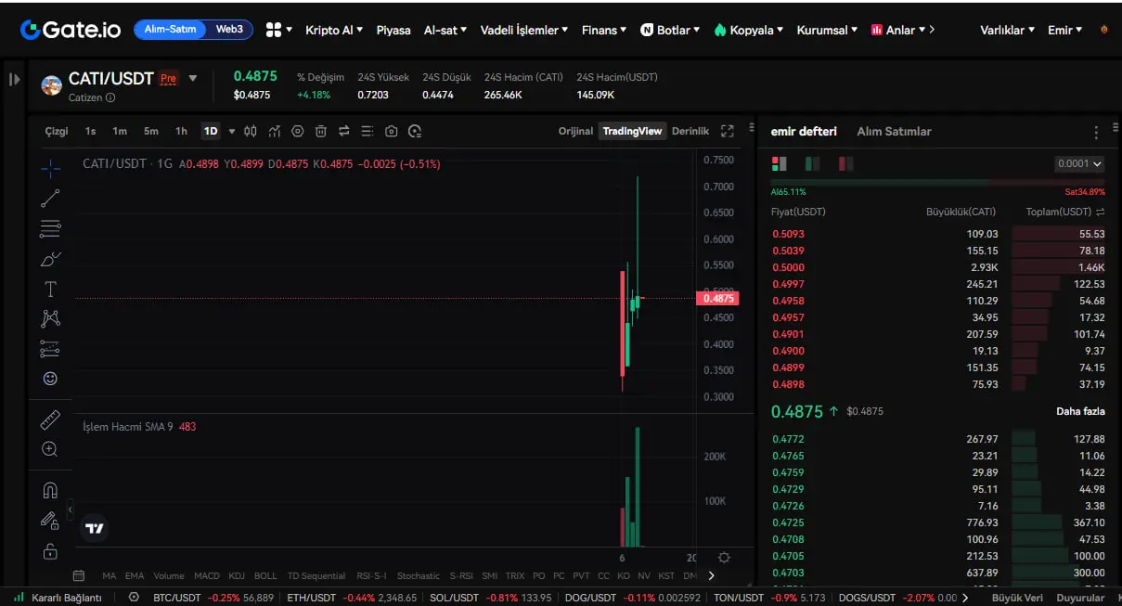The image size is (1122, 606).
Task: Switch trading mode to Web3
Action: (229, 30)
